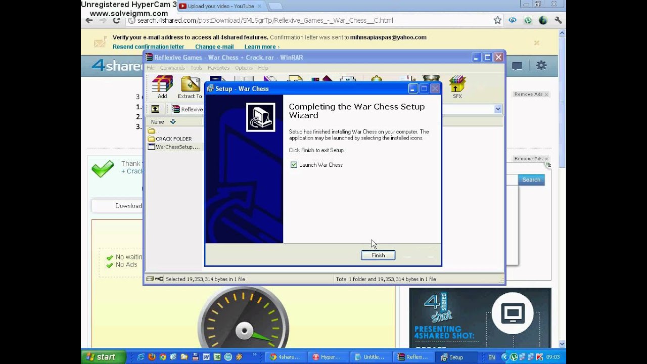Image resolution: width=647 pixels, height=364 pixels.
Task: Click the browser page vertical scrollbar
Action: point(562,189)
